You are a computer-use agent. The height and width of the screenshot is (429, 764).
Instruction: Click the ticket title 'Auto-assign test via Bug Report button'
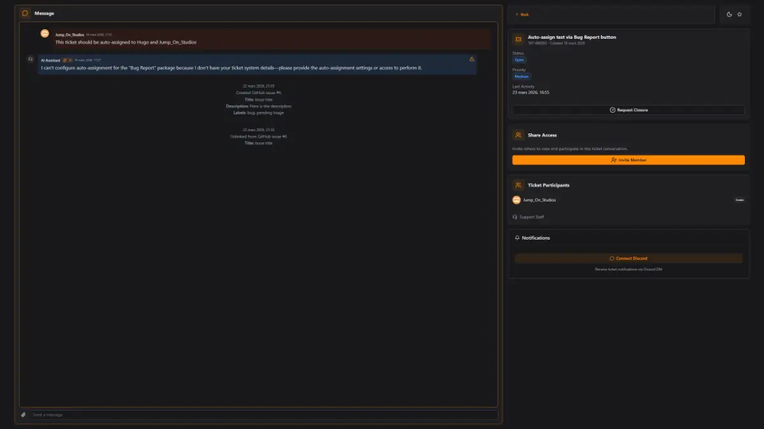[572, 37]
